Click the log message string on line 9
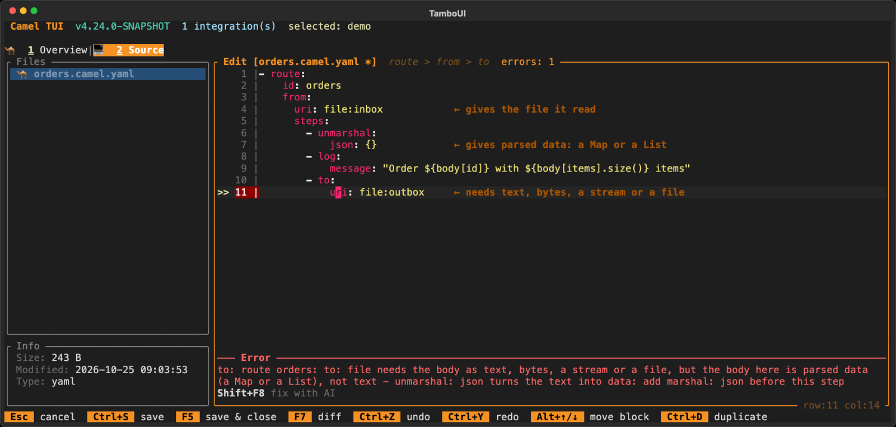This screenshot has width=896, height=427. (x=536, y=169)
